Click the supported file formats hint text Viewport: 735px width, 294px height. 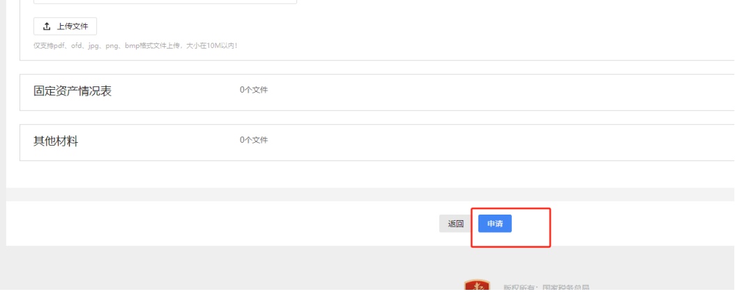tap(135, 46)
